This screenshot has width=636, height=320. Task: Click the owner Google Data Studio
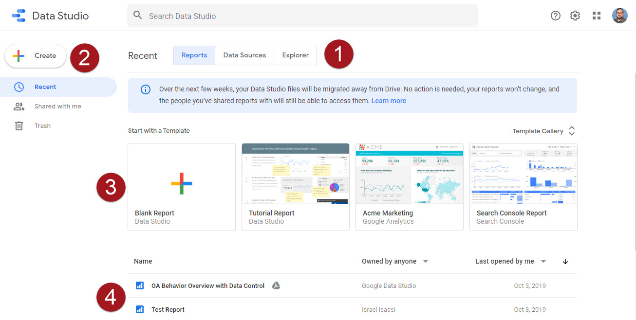[389, 285]
